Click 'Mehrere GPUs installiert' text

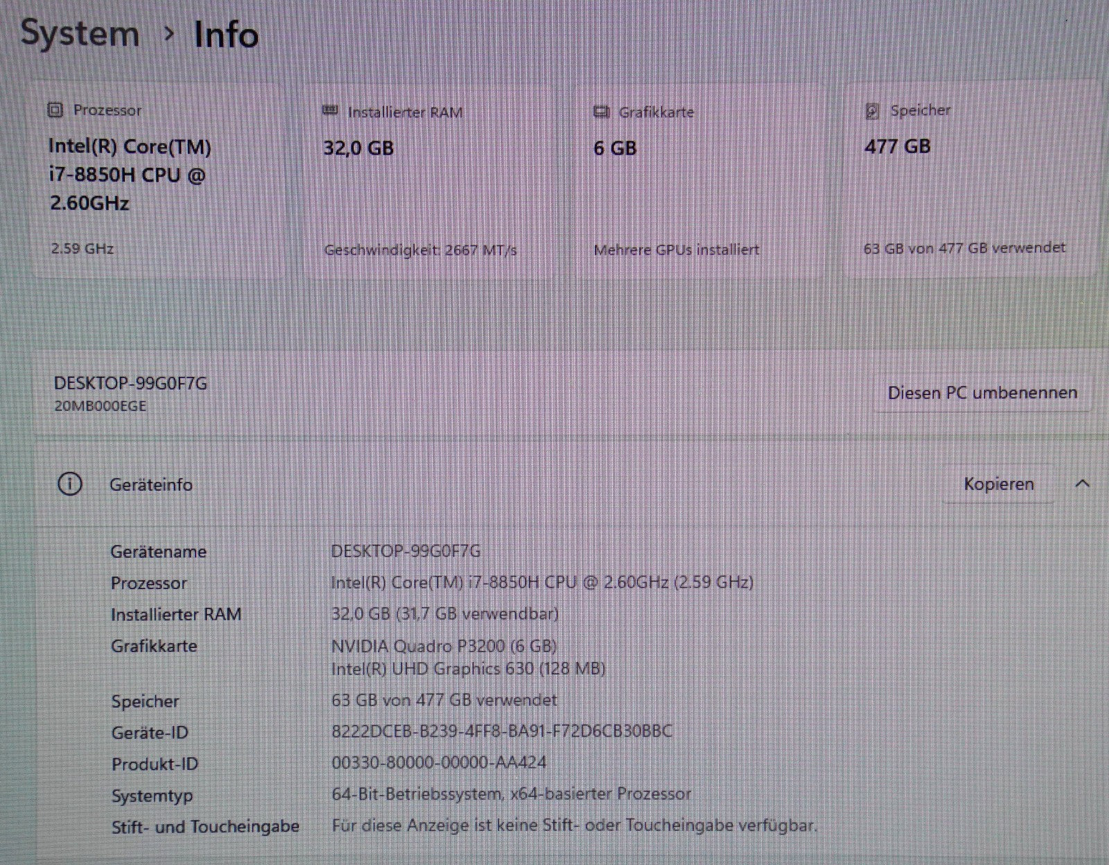click(x=676, y=250)
